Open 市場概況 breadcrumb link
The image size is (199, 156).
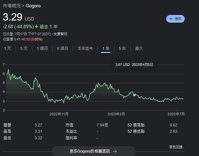[12, 6]
